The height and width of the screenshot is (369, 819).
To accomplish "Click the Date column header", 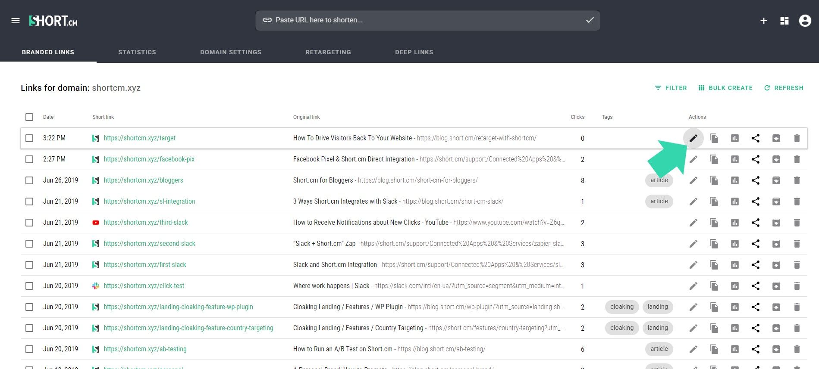I will tap(48, 117).
